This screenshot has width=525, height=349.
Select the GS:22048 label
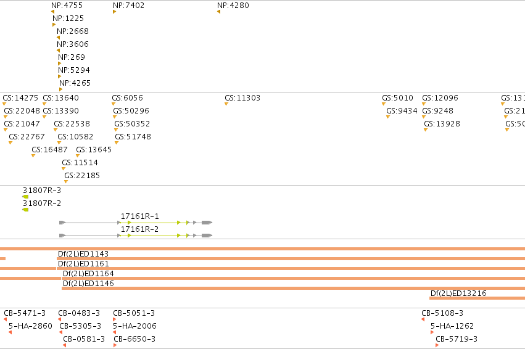pos(22,111)
